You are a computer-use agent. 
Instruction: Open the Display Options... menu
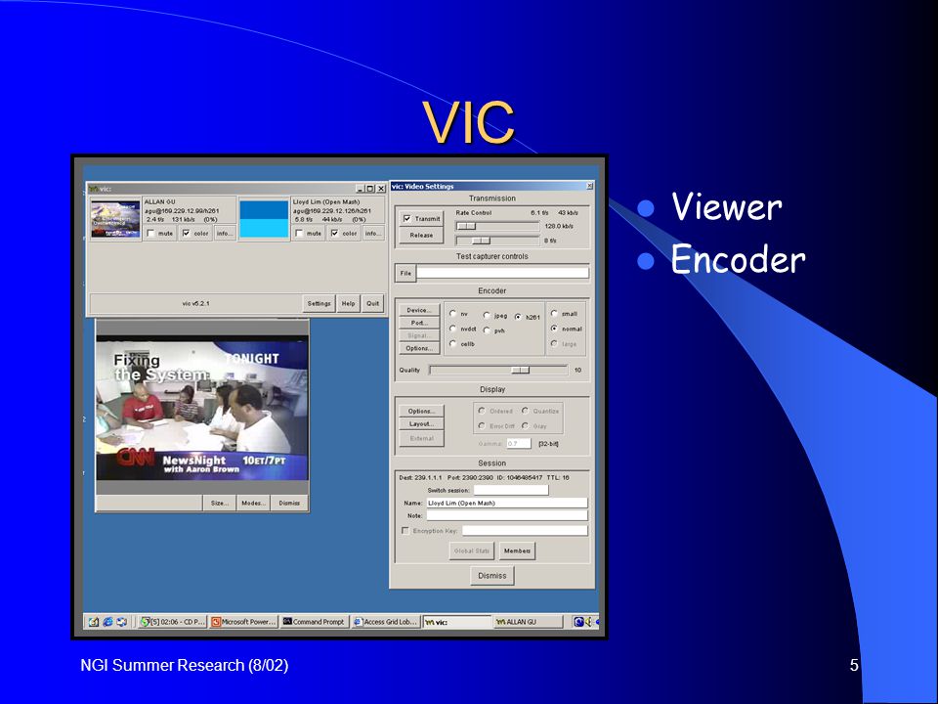[421, 412]
